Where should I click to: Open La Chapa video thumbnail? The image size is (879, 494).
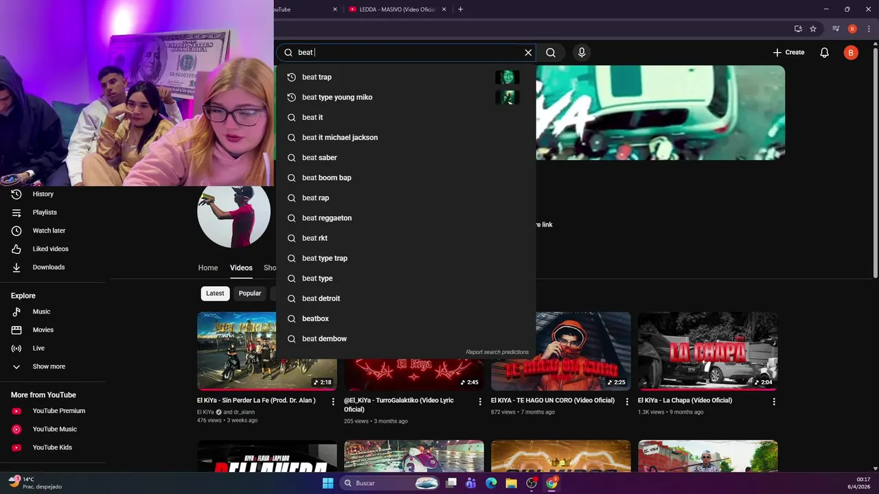pyautogui.click(x=708, y=351)
